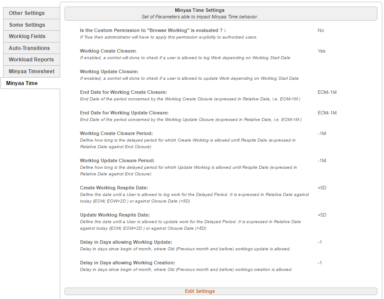Open the Other Settings tab

pyautogui.click(x=32, y=13)
